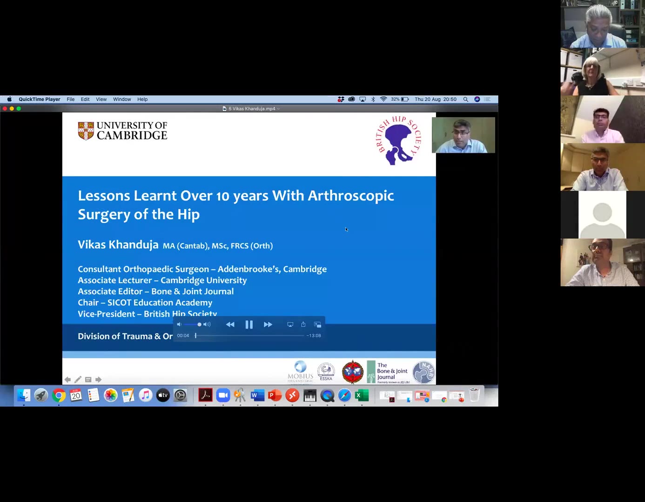Open Safari from the Dock
This screenshot has height=502, width=645.
click(344, 395)
